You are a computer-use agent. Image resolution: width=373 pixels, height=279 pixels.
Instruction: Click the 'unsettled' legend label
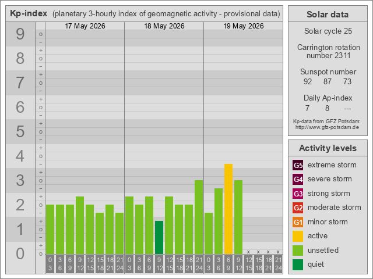(x=323, y=250)
